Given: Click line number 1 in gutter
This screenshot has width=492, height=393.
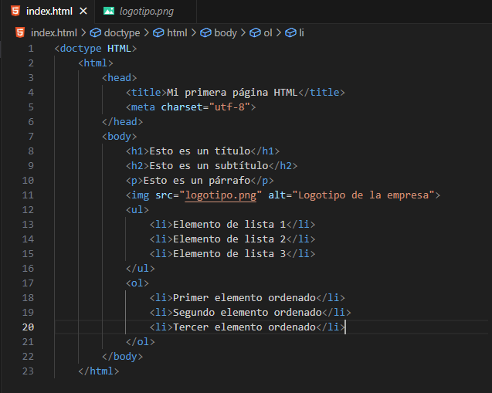Looking at the screenshot, I should [31, 49].
